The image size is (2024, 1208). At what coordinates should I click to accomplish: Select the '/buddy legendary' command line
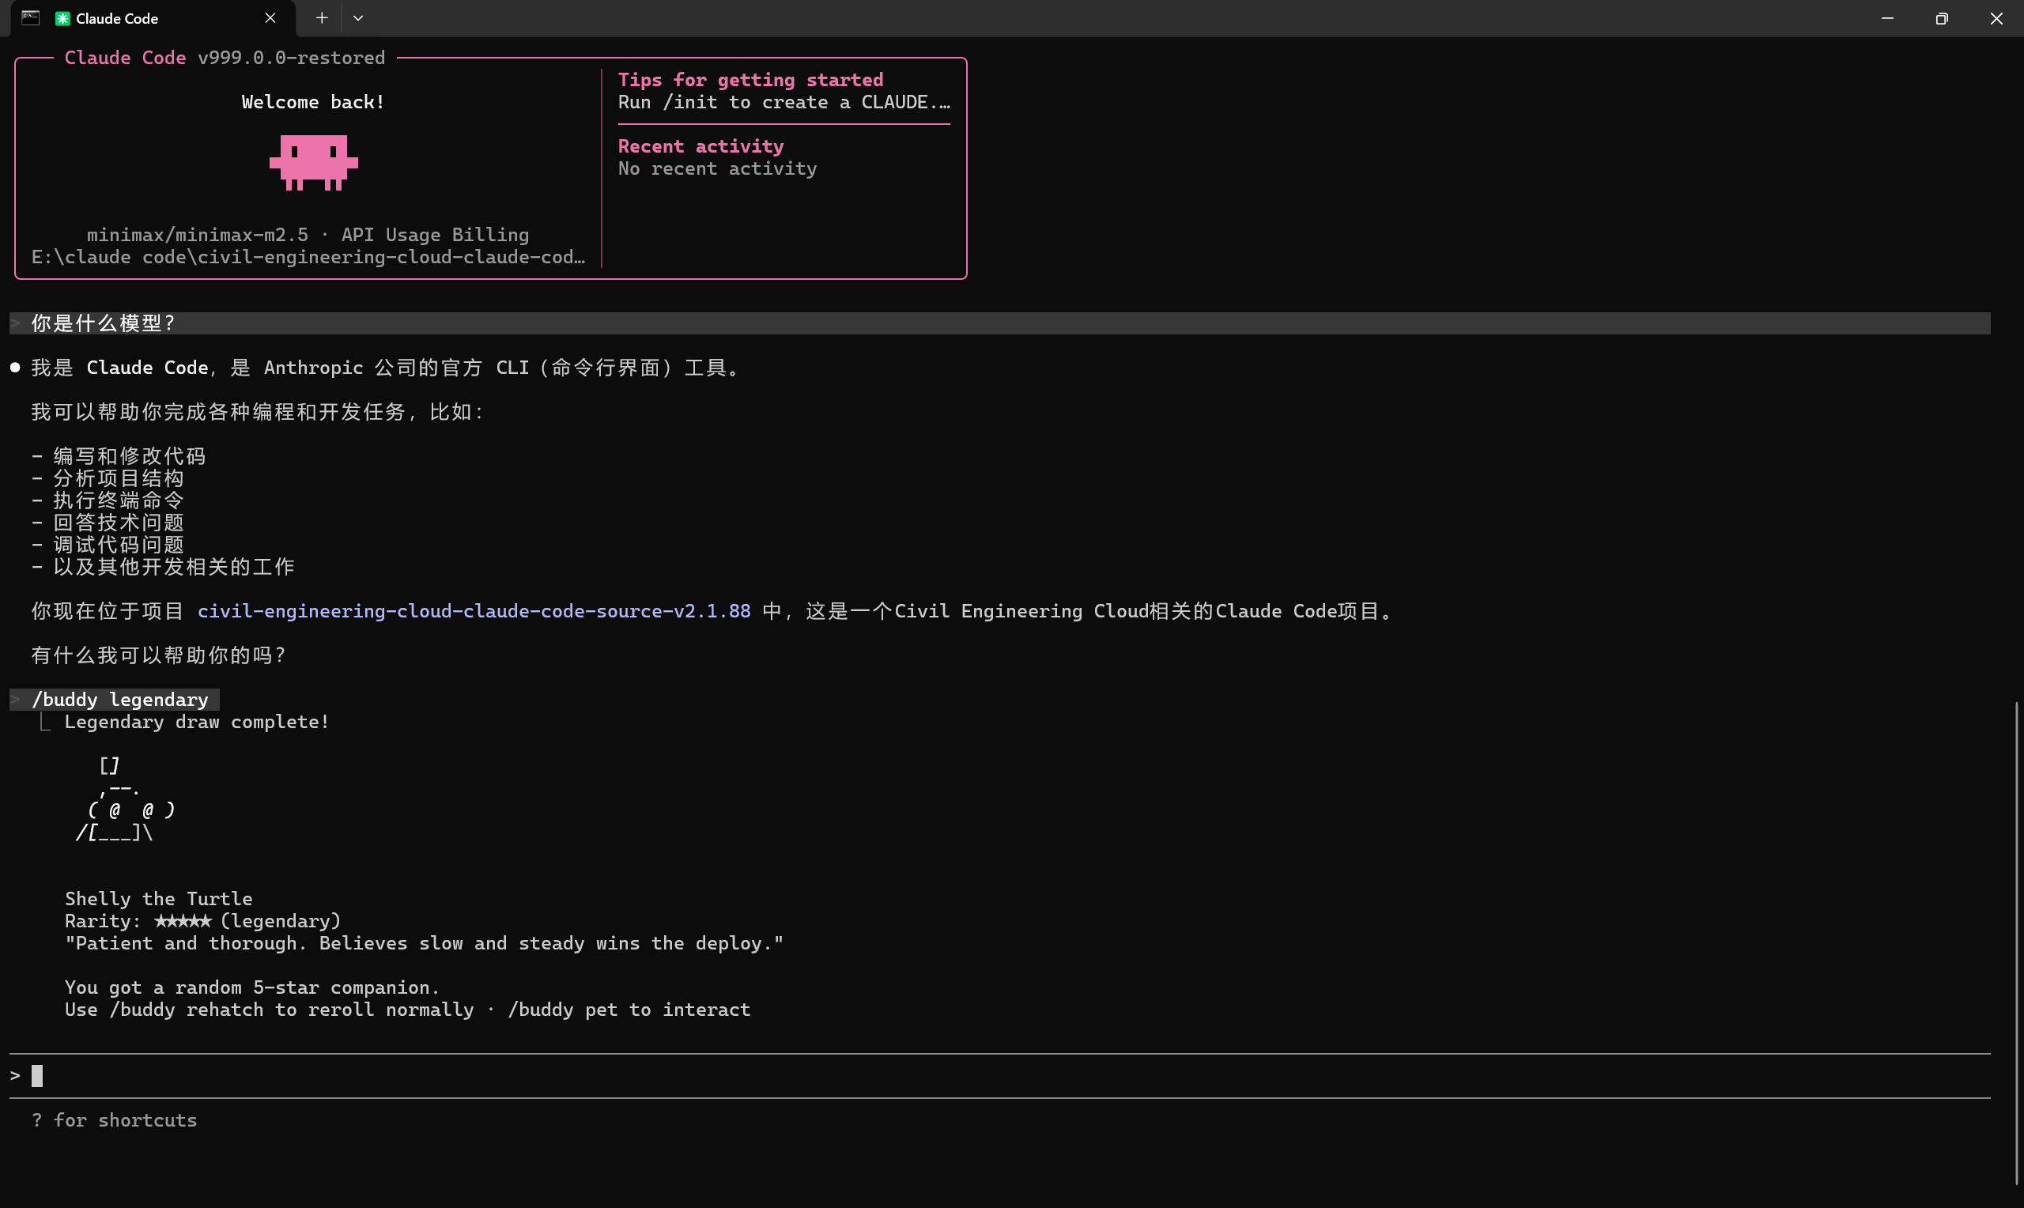click(119, 699)
